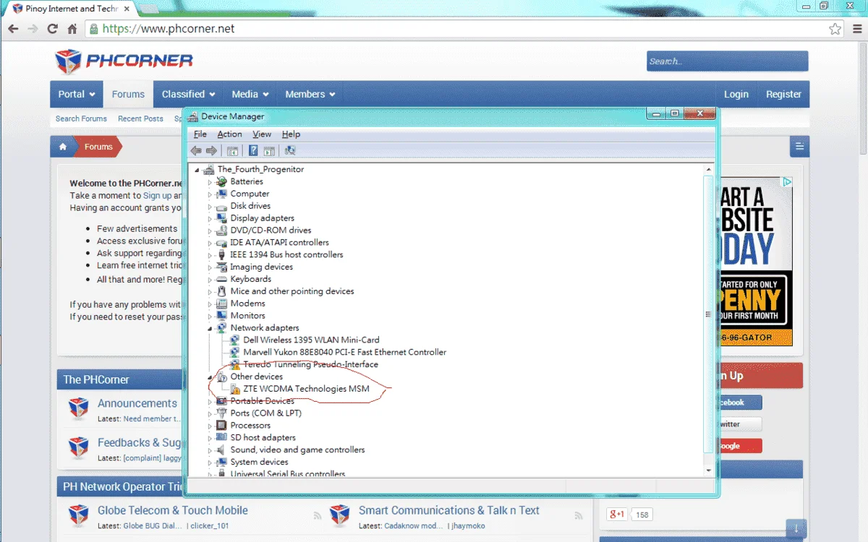Image resolution: width=868 pixels, height=542 pixels.
Task: Select Marvell Yukon 88E8040 PCI-E Fast Ethernet Controller
Action: tap(344, 353)
